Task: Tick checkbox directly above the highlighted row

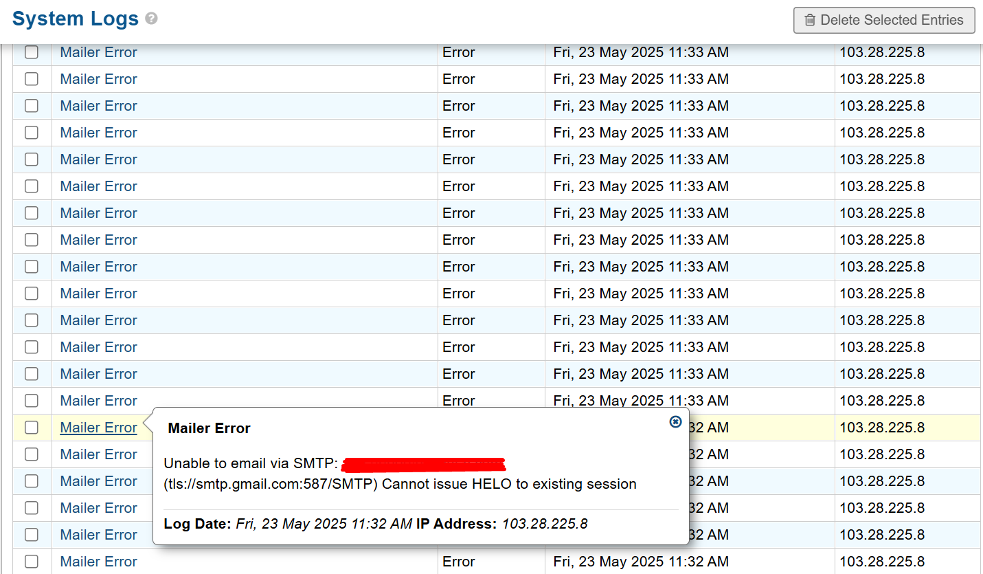Action: click(x=32, y=401)
